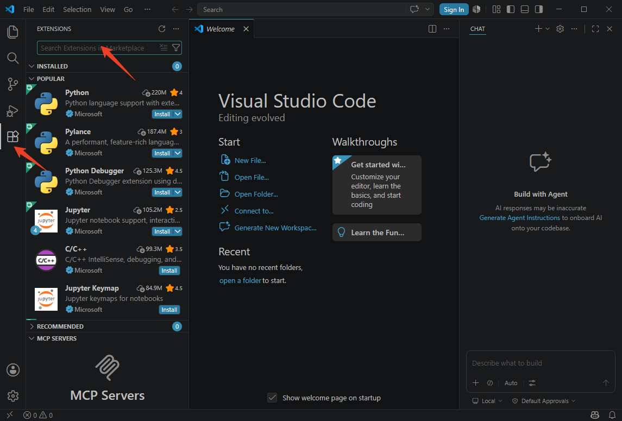
Task: Collapse the MCP Servers section
Action: (x=32, y=338)
